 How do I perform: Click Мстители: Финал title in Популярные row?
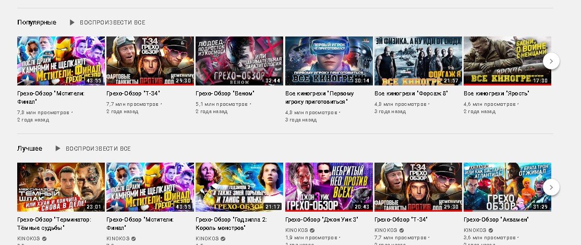51,97
